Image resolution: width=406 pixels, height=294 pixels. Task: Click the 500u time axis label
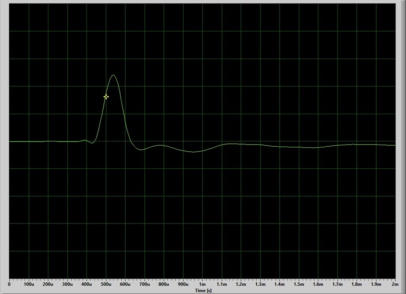tap(106, 284)
